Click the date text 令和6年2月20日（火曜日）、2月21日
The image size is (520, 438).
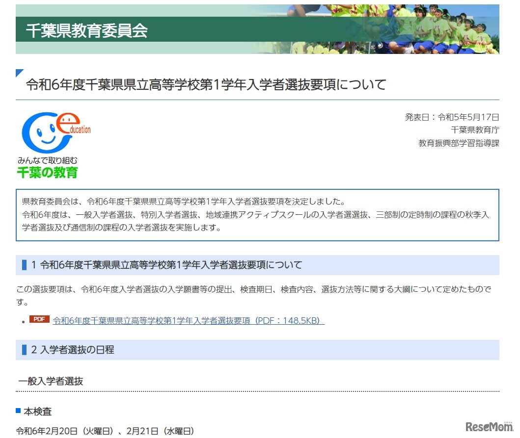click(x=105, y=431)
